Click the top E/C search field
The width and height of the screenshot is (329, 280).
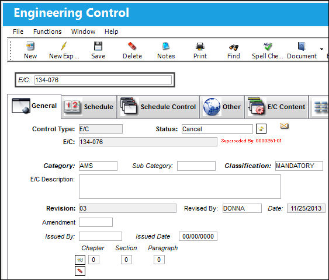coord(103,80)
